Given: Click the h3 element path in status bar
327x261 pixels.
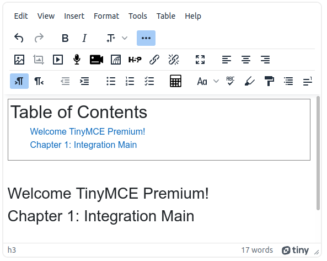Looking at the screenshot, I should coord(12,250).
